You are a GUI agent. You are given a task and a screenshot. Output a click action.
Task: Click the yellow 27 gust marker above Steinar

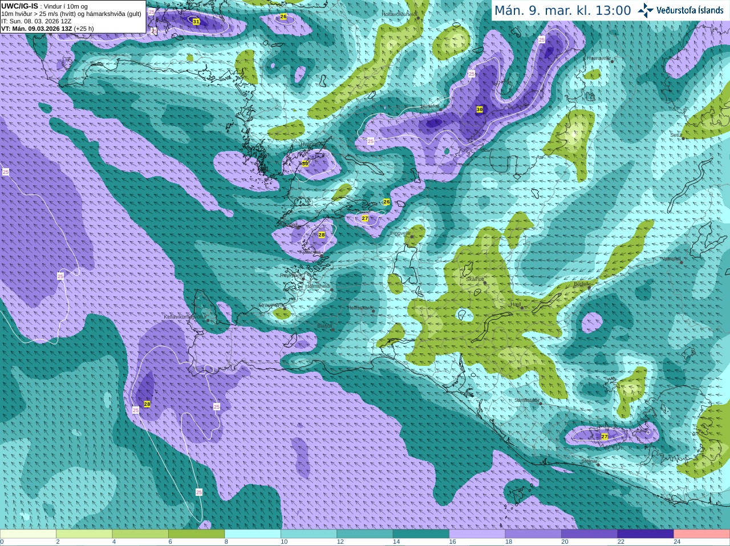pyautogui.click(x=605, y=437)
